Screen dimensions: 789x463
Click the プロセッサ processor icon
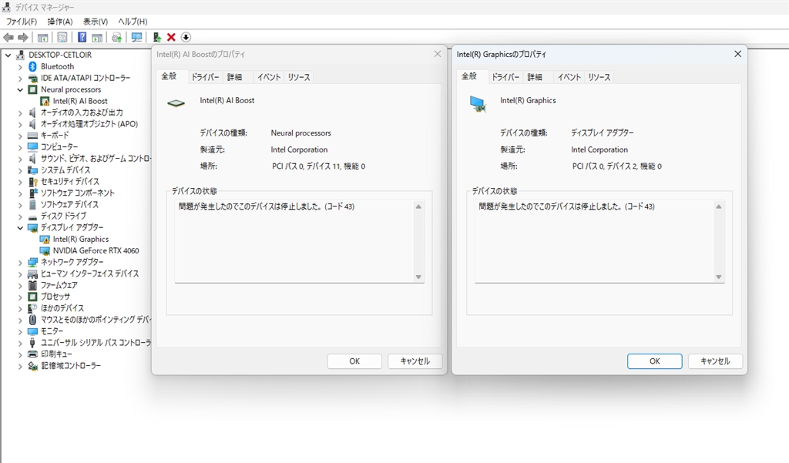[32, 297]
